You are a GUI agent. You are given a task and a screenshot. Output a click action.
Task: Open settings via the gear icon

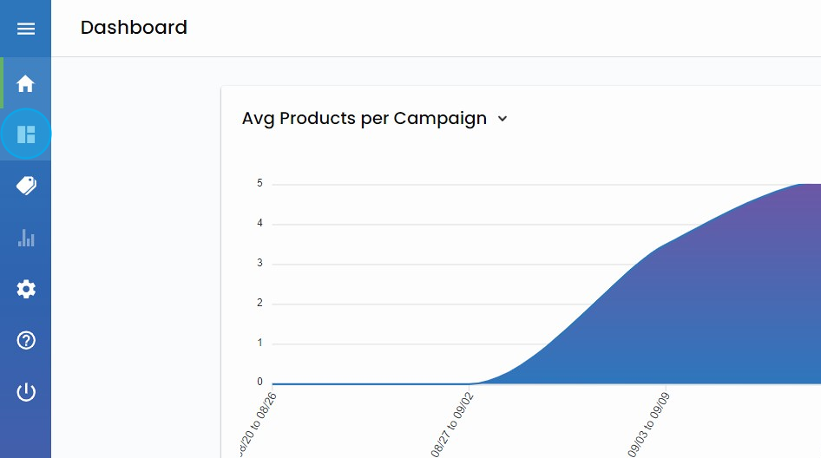(x=26, y=289)
